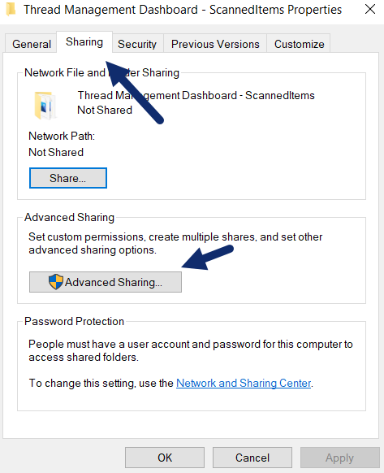The width and height of the screenshot is (384, 473).
Task: Confirm with the OK button
Action: [165, 458]
